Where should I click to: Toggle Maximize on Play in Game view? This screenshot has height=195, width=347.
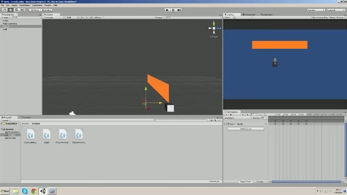[x=320, y=17]
